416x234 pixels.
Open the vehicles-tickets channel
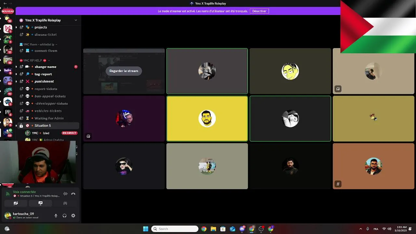click(48, 111)
